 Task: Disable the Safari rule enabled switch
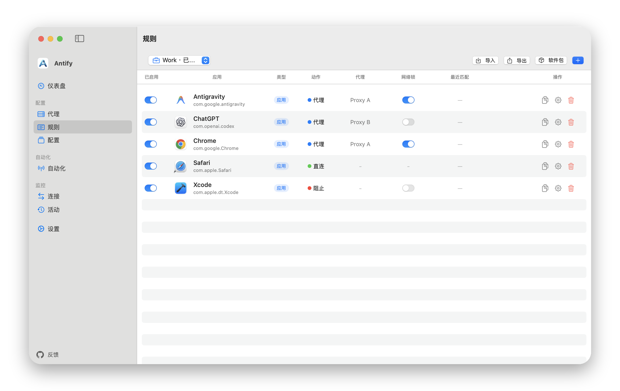click(x=151, y=166)
